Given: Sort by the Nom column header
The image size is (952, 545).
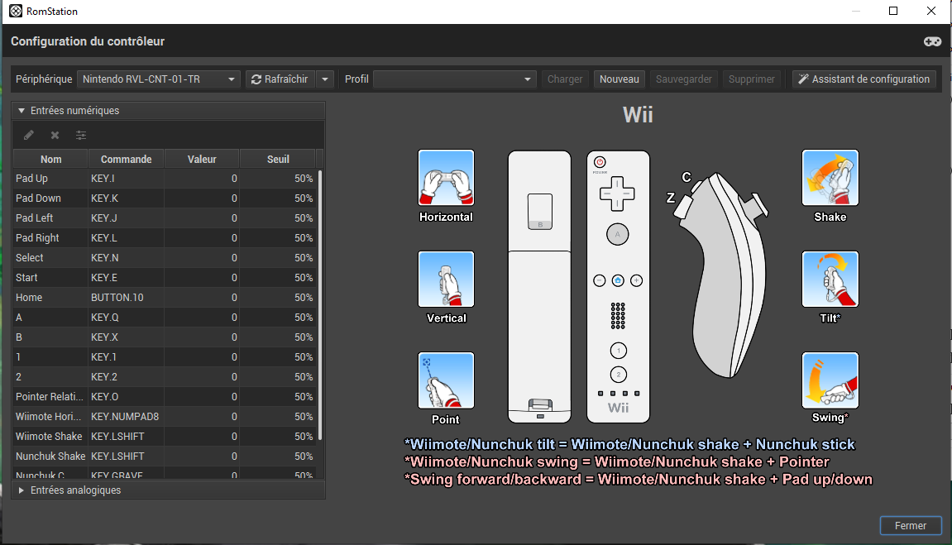Looking at the screenshot, I should coord(51,159).
